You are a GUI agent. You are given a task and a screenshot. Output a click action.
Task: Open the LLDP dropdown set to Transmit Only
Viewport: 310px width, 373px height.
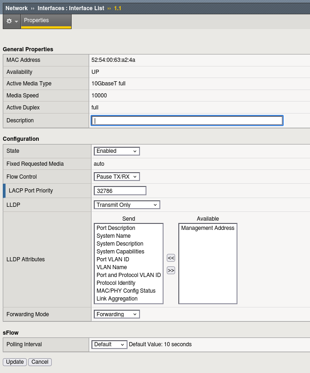[127, 205]
